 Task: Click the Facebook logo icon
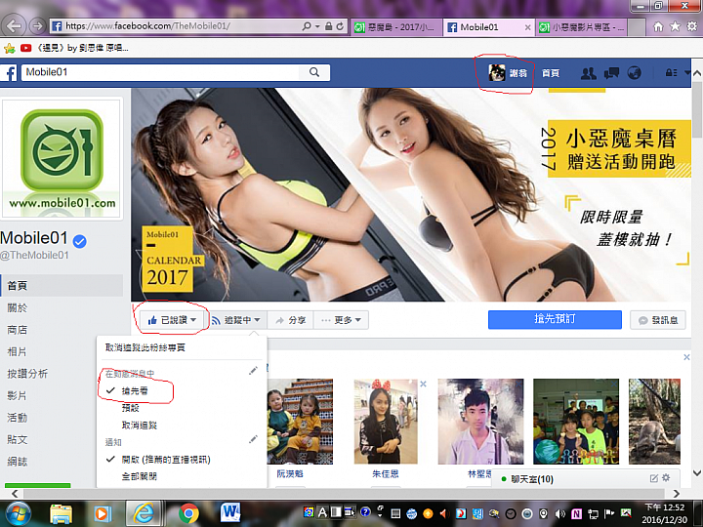[x=9, y=72]
